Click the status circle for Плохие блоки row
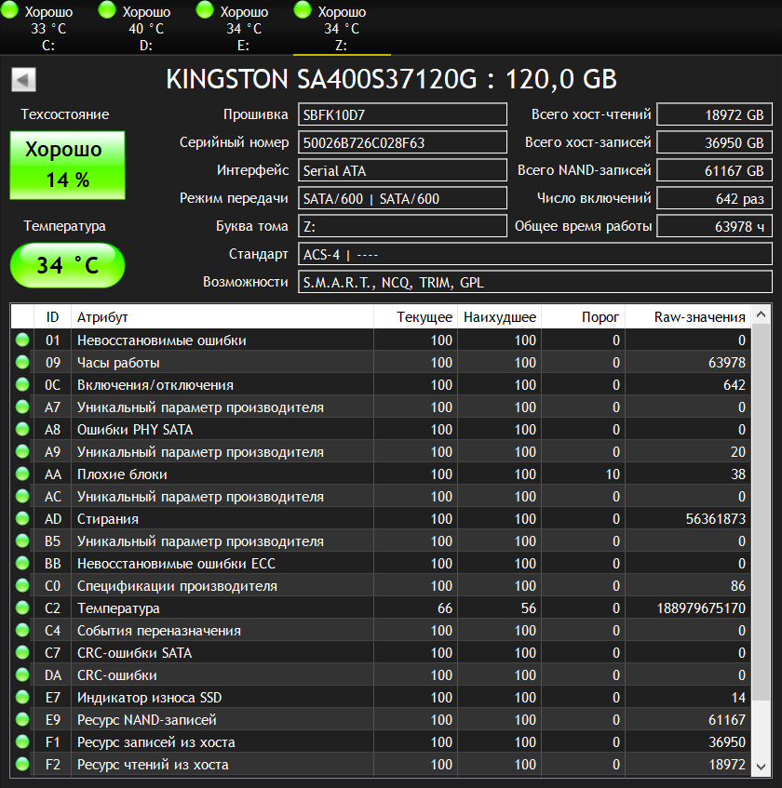The width and height of the screenshot is (782, 788). point(22,474)
